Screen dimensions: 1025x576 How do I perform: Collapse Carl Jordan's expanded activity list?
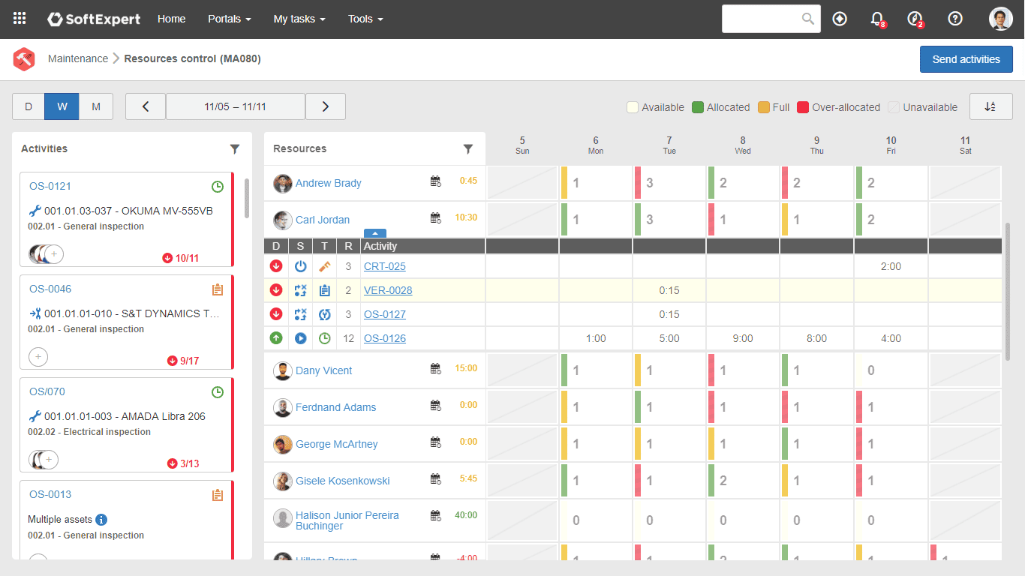(374, 233)
